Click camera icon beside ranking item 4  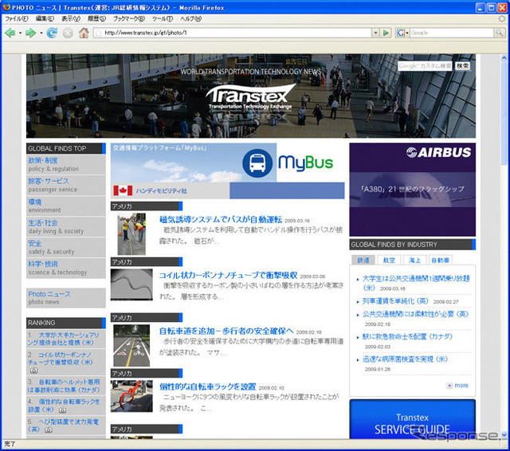pos(62,410)
